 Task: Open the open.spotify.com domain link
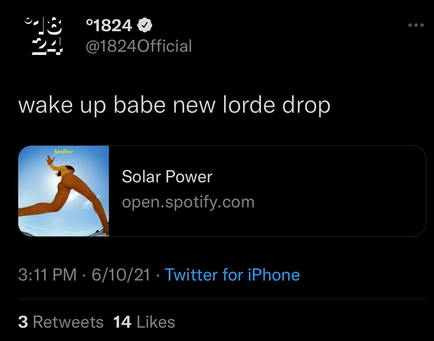tap(188, 202)
